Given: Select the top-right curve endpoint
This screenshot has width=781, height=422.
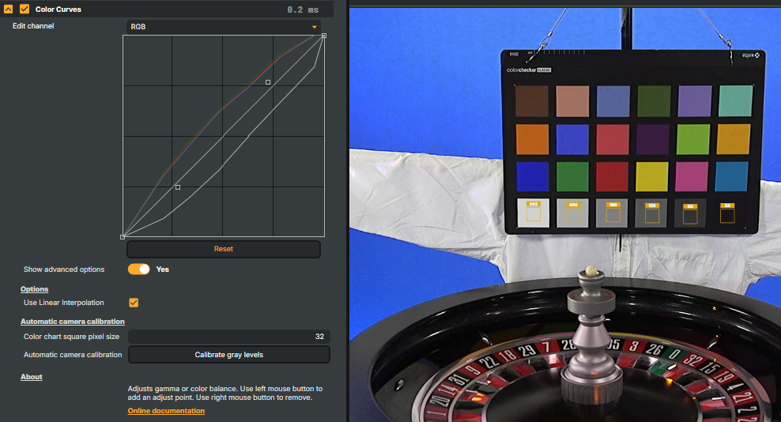Looking at the screenshot, I should (x=324, y=36).
